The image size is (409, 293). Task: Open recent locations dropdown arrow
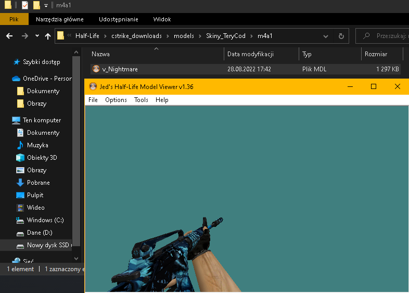(x=37, y=36)
